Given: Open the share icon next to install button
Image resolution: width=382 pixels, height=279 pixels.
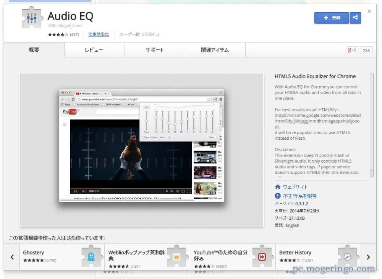Looking at the screenshot, I should [x=356, y=18].
